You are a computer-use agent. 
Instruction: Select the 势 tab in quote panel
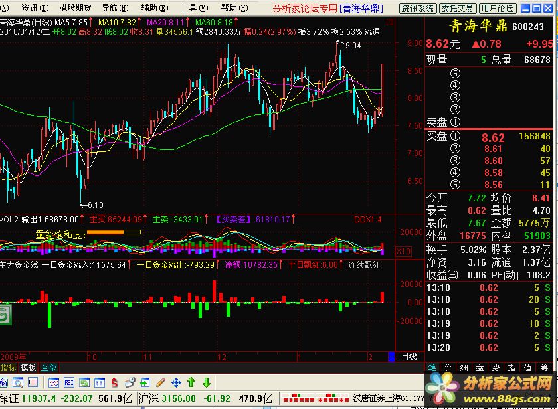pos(496,367)
